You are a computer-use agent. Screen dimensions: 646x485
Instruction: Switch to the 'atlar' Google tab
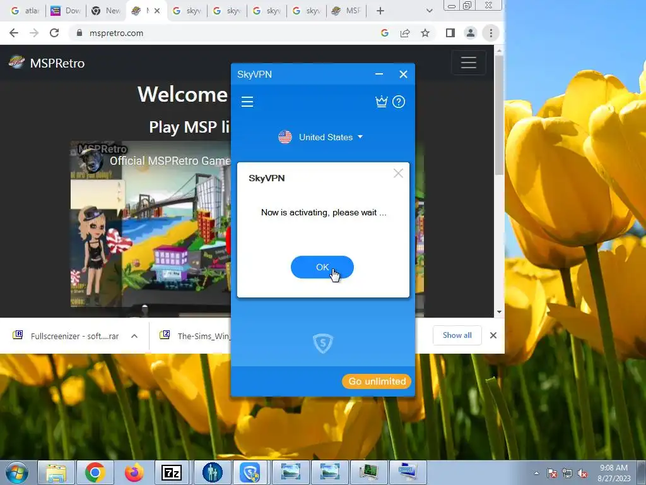coord(25,11)
